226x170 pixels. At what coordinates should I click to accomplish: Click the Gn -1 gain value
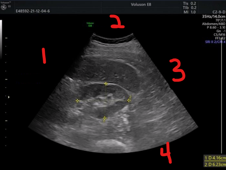pos(221,31)
